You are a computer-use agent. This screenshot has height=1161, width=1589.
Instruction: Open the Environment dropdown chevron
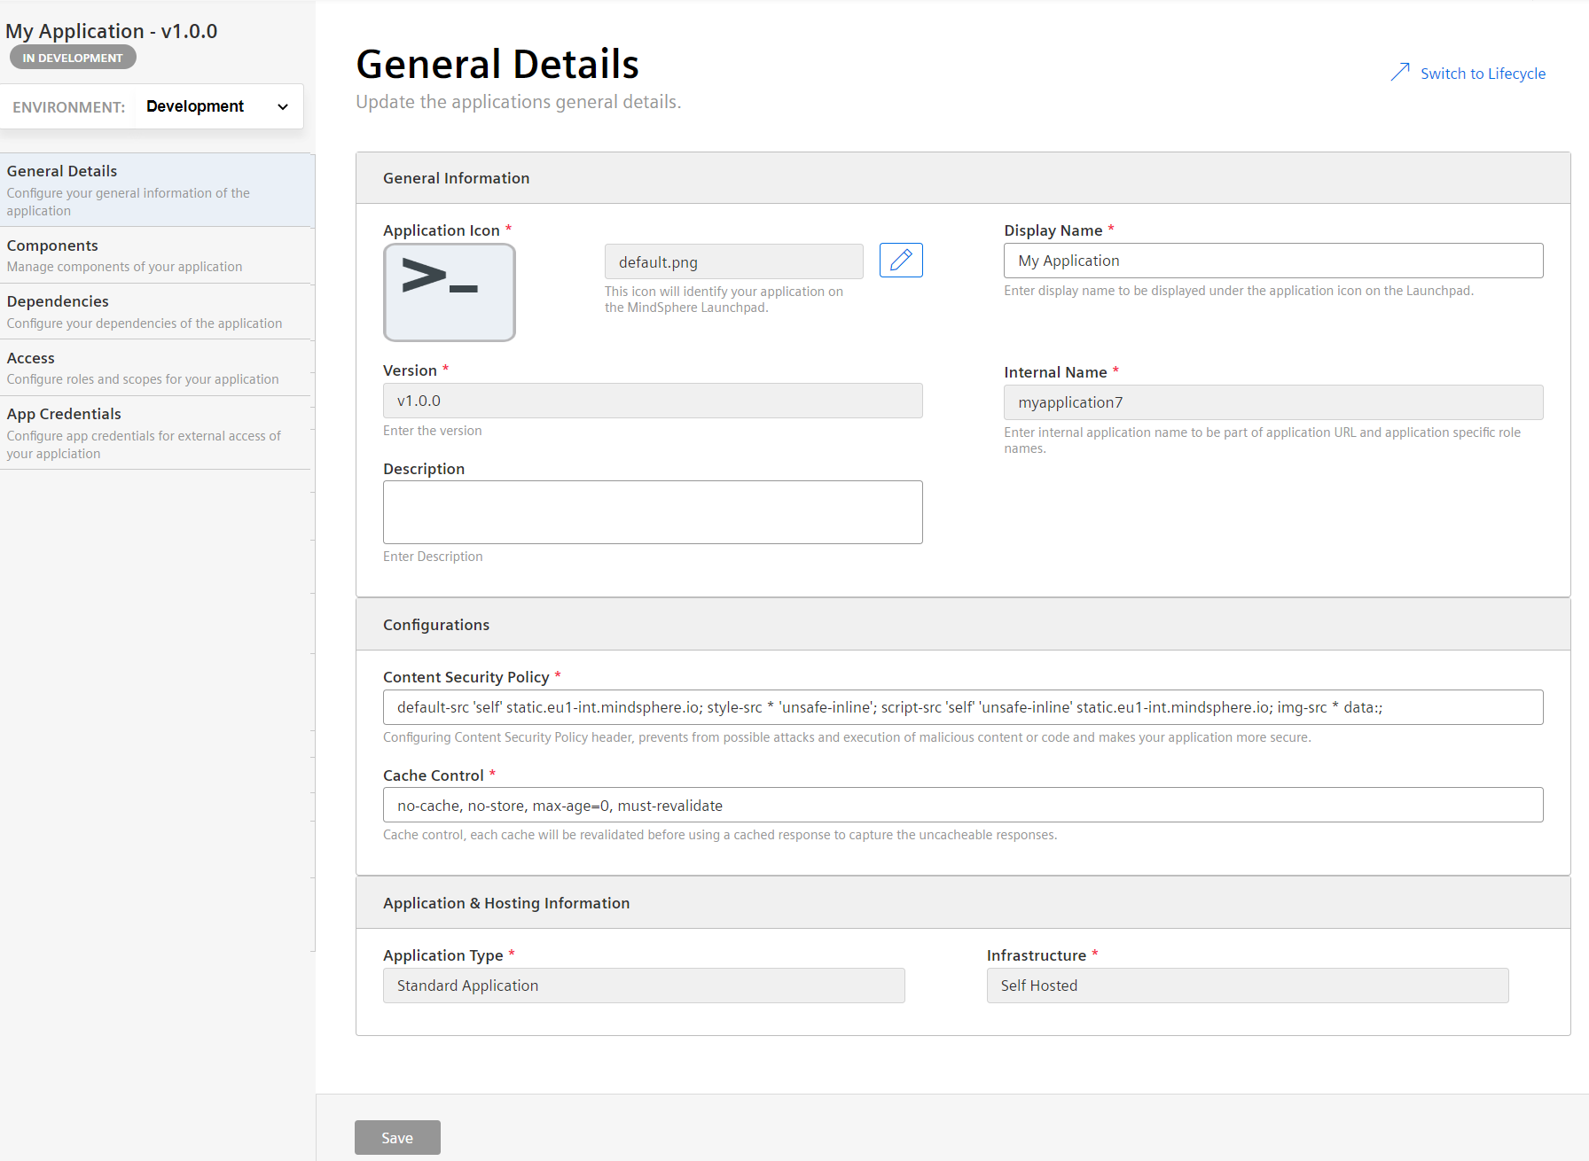pyautogui.click(x=283, y=107)
